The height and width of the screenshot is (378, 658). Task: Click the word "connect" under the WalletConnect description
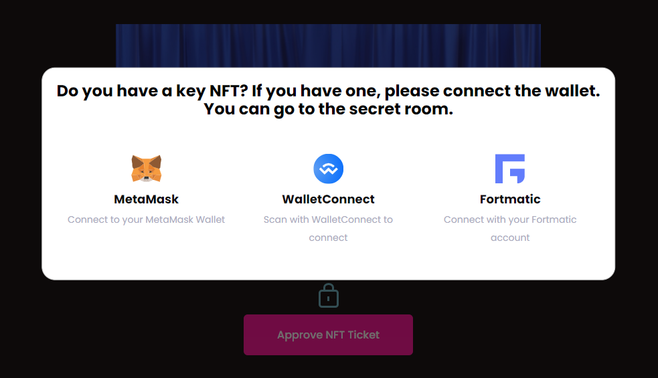tap(328, 238)
